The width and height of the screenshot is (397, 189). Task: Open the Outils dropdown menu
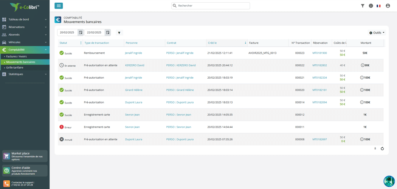click(x=377, y=33)
